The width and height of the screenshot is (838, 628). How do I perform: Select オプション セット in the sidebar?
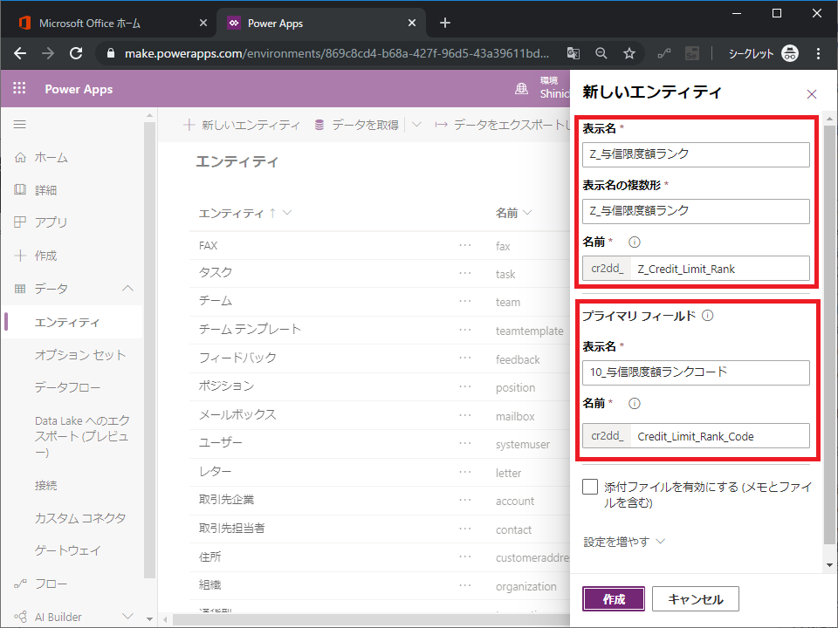pos(80,355)
